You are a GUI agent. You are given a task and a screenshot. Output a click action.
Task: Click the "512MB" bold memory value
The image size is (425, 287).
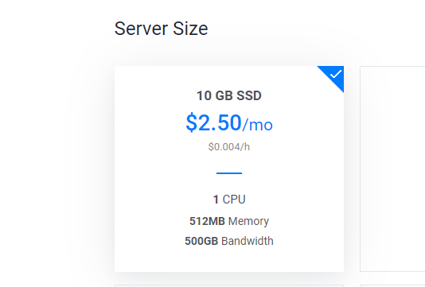[207, 221]
